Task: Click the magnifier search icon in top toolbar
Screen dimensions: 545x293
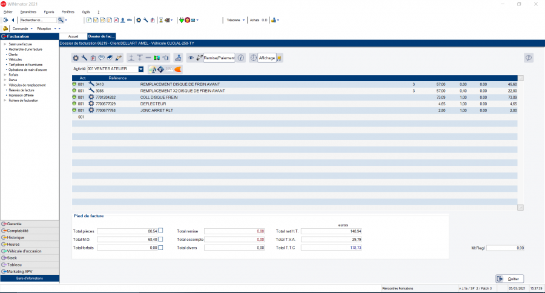Action: (61, 20)
